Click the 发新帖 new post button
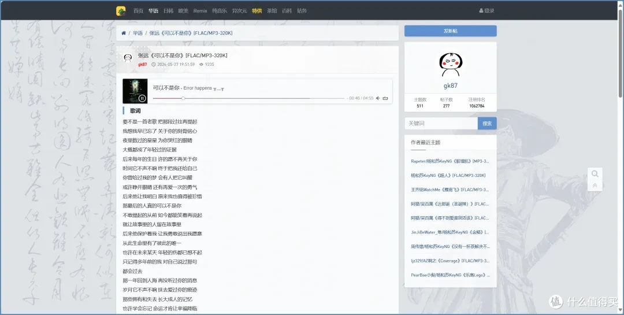 (x=451, y=31)
